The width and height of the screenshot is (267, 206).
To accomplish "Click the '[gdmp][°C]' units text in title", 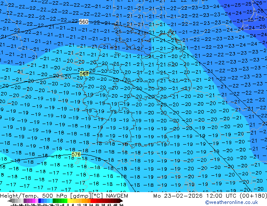I will (x=87, y=196).
